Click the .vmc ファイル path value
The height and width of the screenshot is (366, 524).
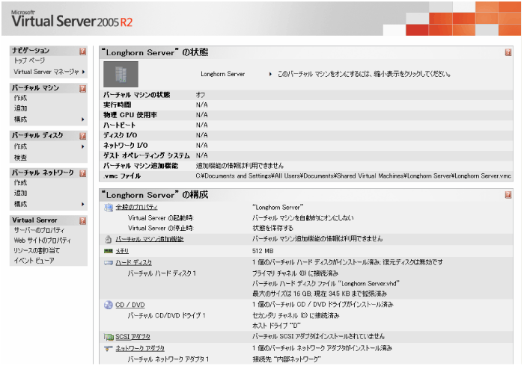click(x=353, y=176)
